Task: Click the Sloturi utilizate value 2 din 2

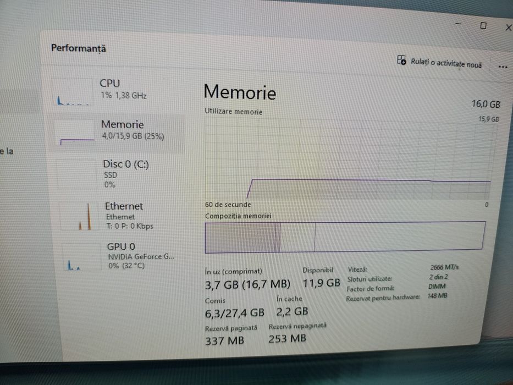Action: click(438, 277)
